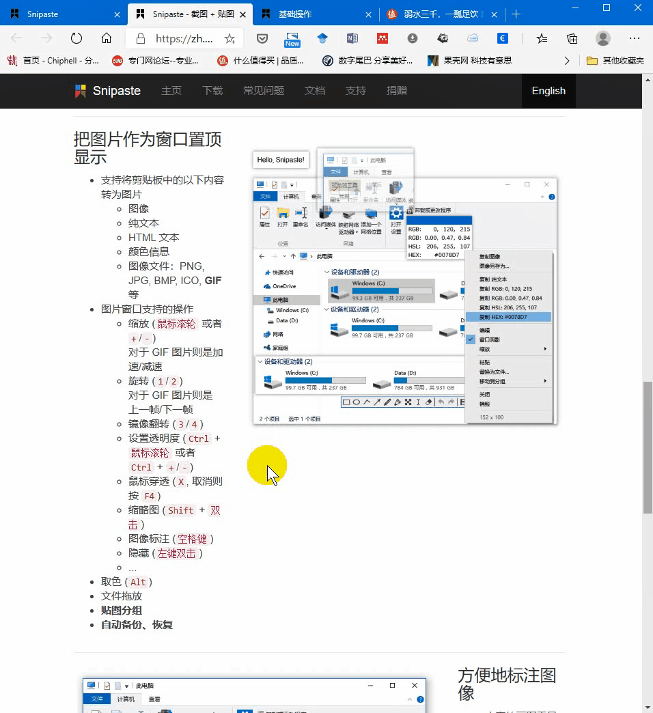Open the 什么值得买 bookmark
This screenshot has height=713, width=653.
tap(260, 61)
